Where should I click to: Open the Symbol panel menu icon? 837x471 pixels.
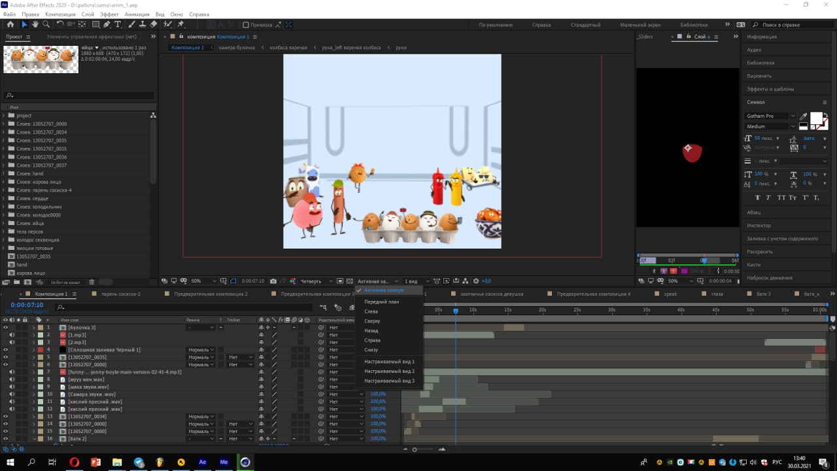coord(825,102)
